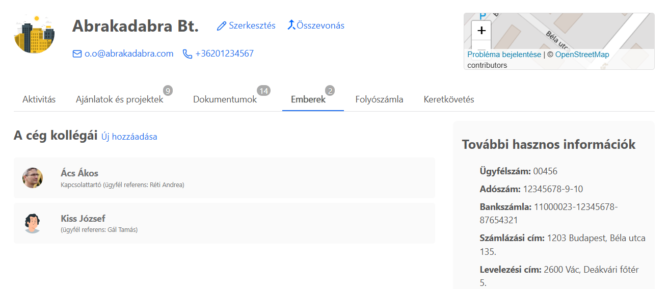The width and height of the screenshot is (669, 289).
Task: Click the envelope email icon
Action: click(77, 54)
